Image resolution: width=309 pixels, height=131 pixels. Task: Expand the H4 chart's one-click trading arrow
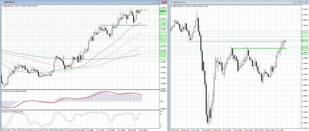1,6
